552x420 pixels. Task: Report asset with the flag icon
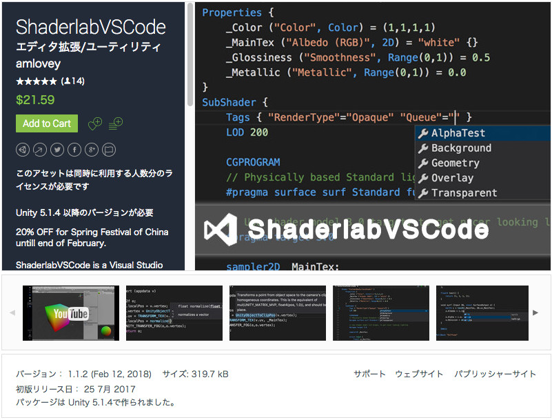(x=109, y=150)
